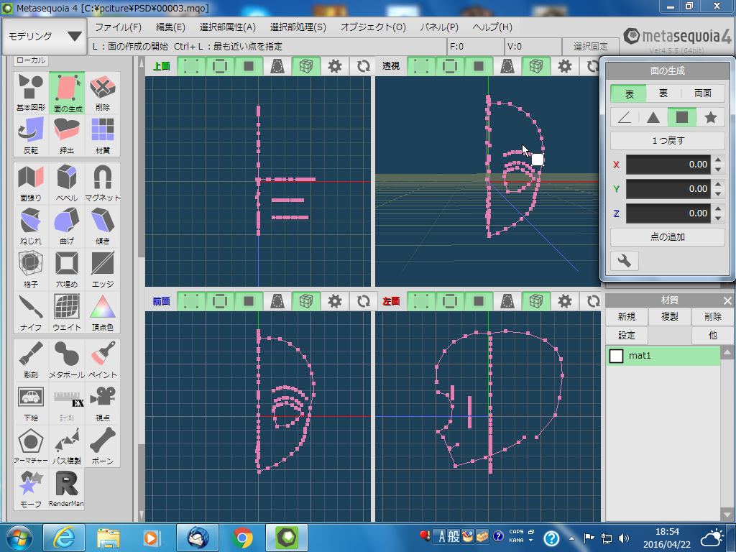Screen dimensions: 736x552
Task: Click the 選択固定 lock selection button
Action: (591, 47)
